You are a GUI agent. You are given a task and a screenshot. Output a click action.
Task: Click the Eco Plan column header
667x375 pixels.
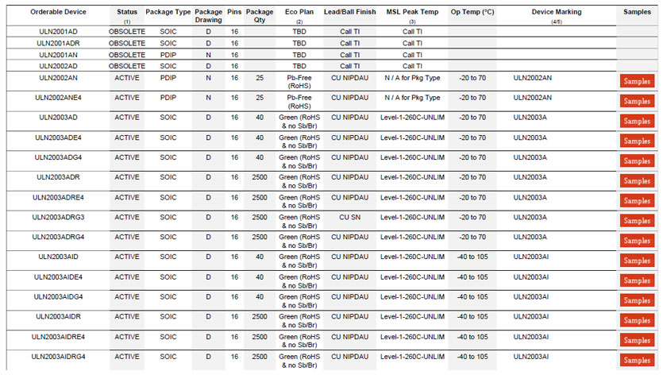click(299, 13)
